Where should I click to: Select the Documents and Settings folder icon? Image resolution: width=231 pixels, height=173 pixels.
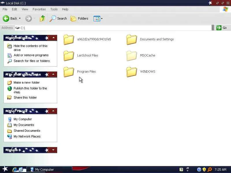coord(132,40)
